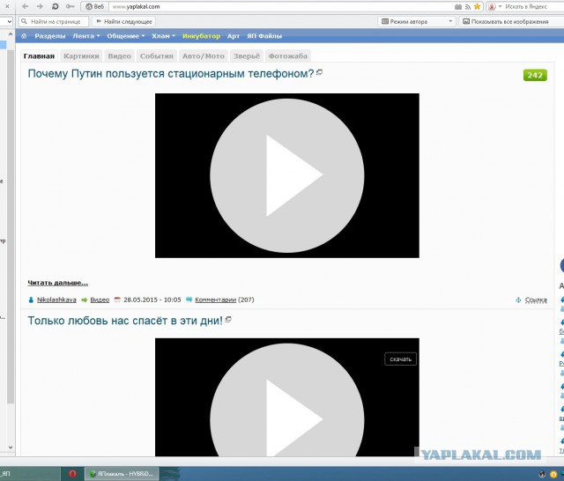Click the calendar icon next to the date
Image resolution: width=564 pixels, height=481 pixels.
pos(117,300)
